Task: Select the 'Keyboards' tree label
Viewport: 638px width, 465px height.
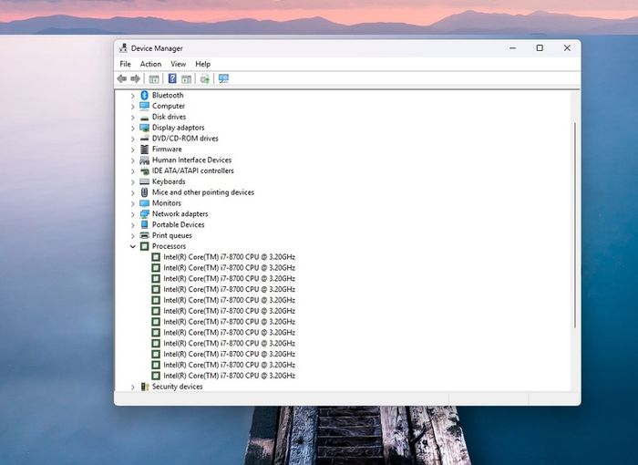Action: (169, 181)
